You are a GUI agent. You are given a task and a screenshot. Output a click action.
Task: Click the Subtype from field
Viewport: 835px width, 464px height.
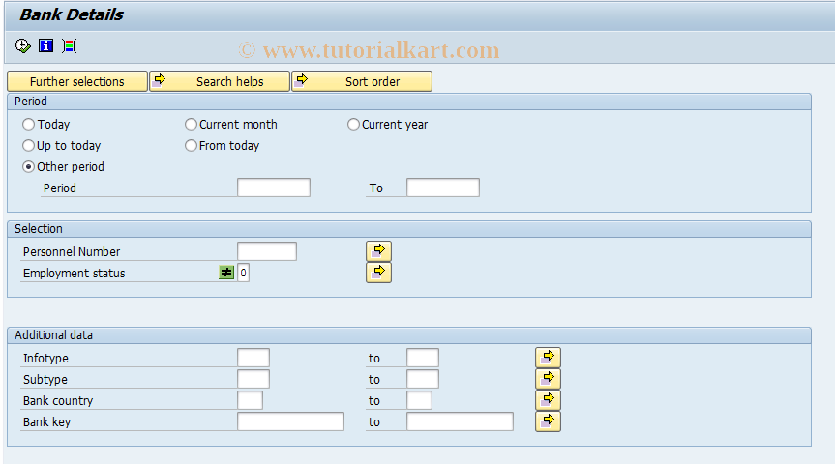click(253, 379)
